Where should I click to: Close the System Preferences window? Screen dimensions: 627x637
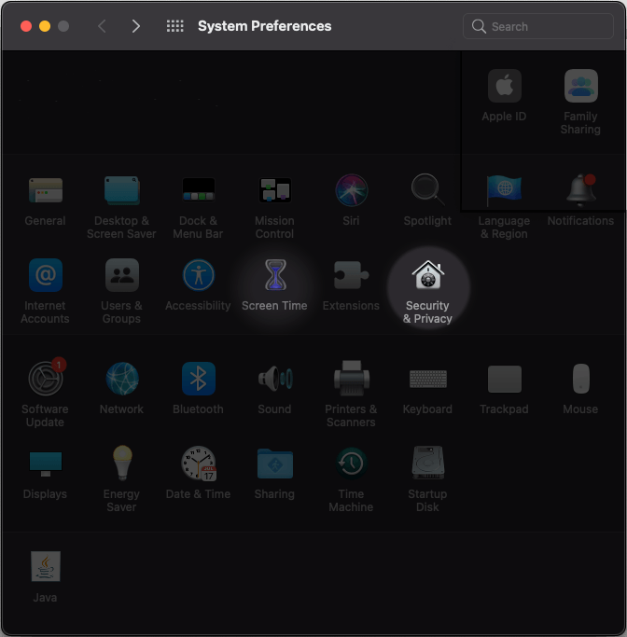coord(26,26)
